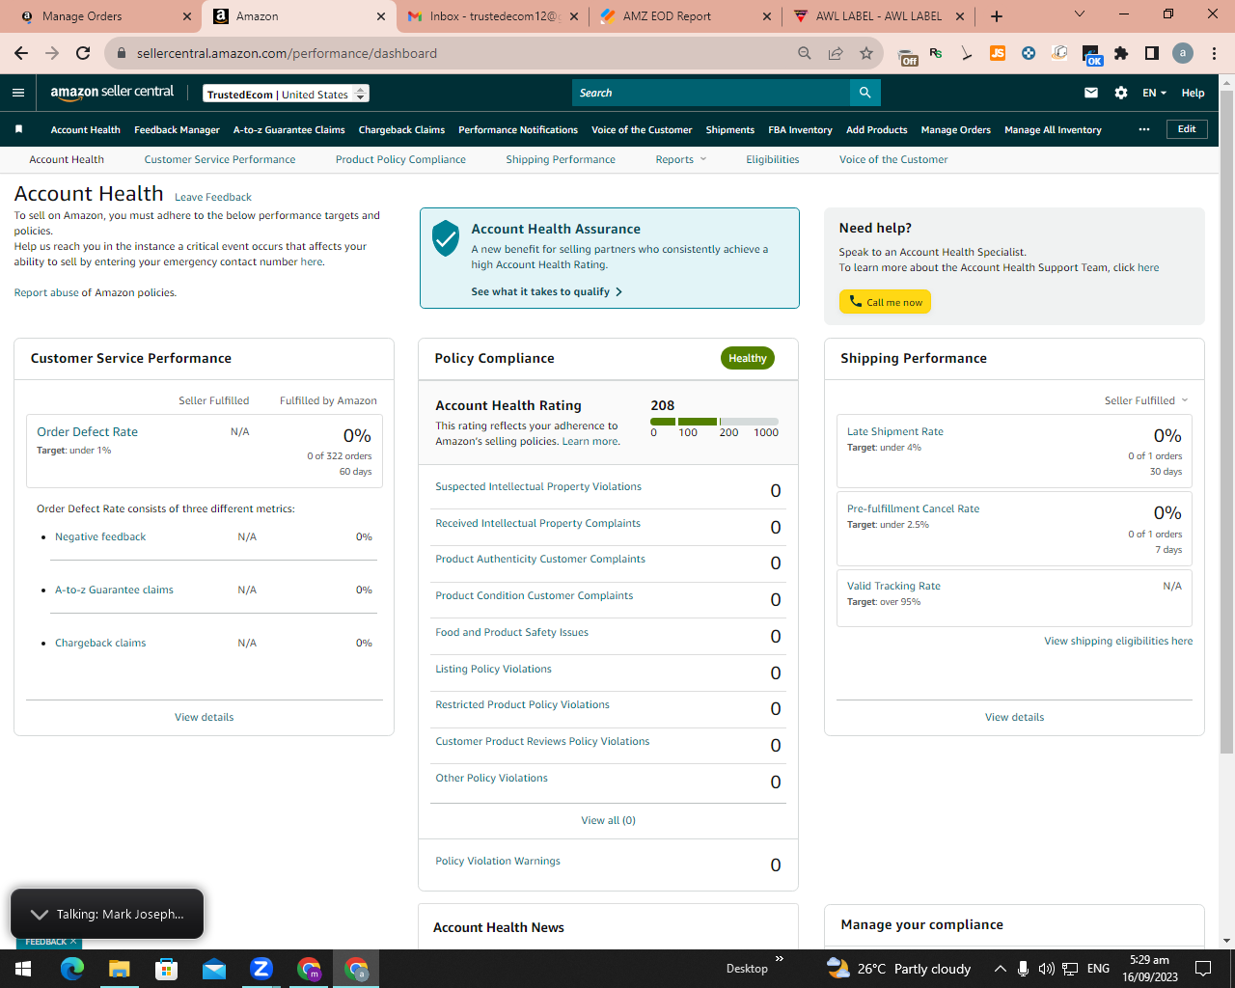This screenshot has width=1235, height=988.
Task: Open Feedback Manager in the navigation bar
Action: tap(177, 129)
